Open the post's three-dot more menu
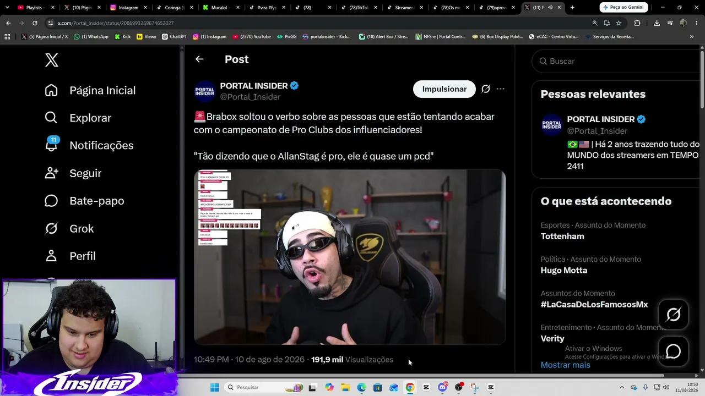Viewport: 705px width, 396px height. [x=500, y=89]
